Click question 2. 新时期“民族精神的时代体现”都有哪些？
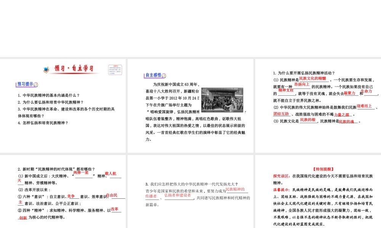 56,169
